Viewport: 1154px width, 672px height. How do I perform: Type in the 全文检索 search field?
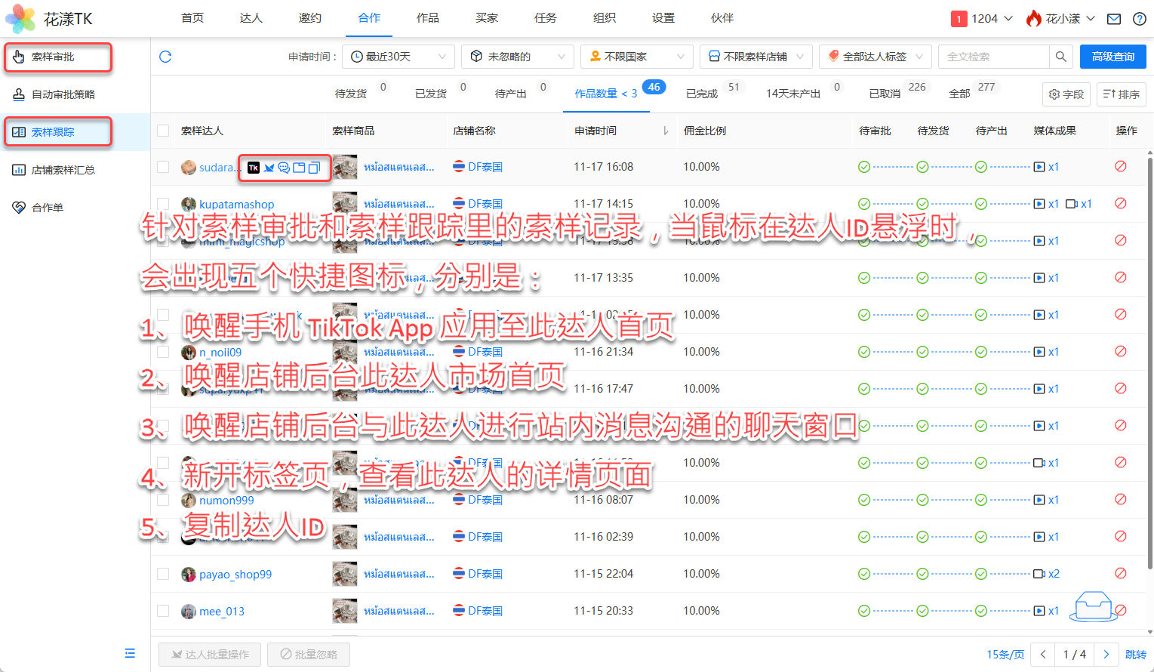point(992,57)
